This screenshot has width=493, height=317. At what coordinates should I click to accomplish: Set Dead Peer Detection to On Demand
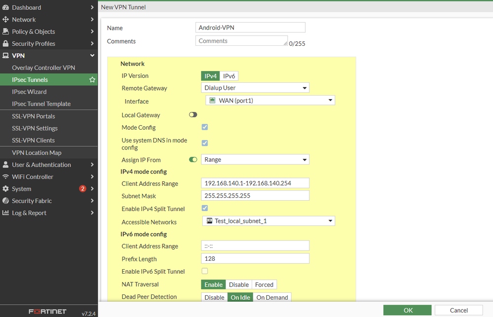pos(272,297)
